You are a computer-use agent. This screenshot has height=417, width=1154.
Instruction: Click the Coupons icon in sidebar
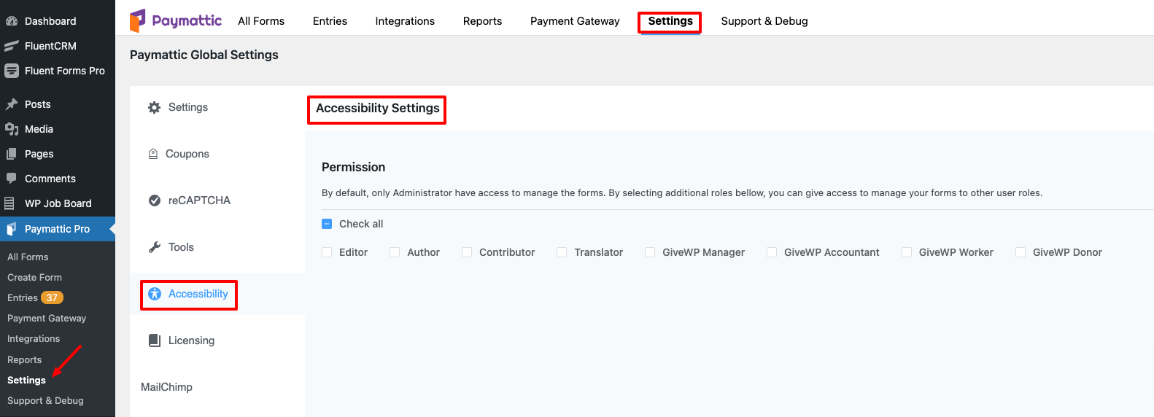coord(153,154)
